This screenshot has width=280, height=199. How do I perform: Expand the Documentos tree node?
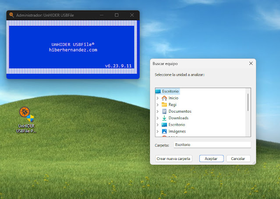point(157,111)
